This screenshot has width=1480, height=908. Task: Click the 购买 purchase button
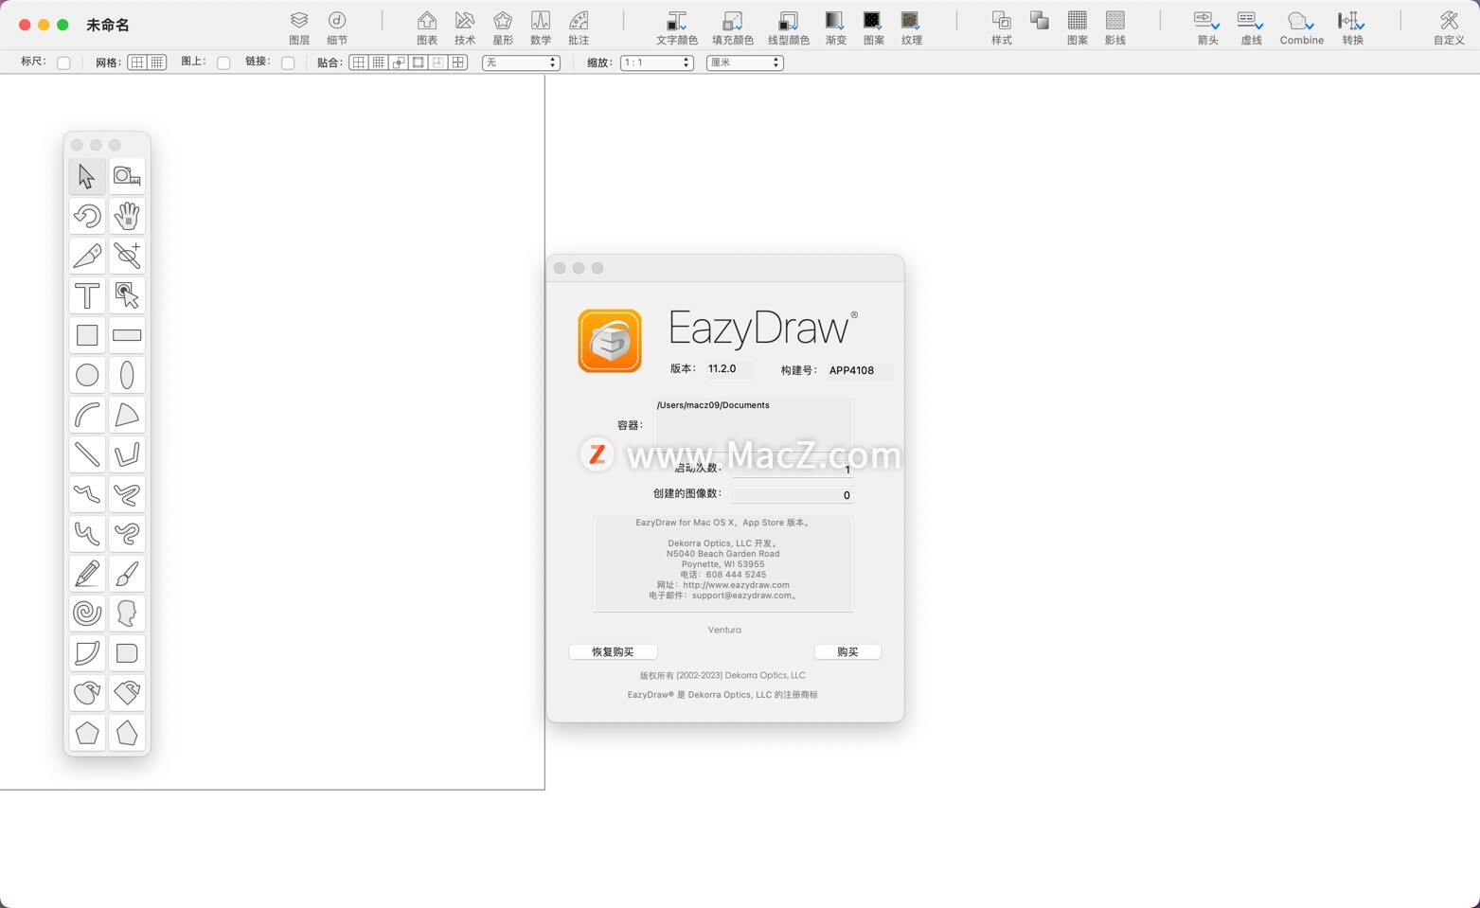click(847, 651)
